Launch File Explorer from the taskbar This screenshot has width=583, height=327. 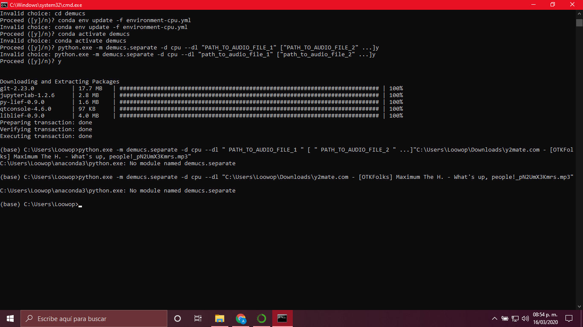(219, 318)
